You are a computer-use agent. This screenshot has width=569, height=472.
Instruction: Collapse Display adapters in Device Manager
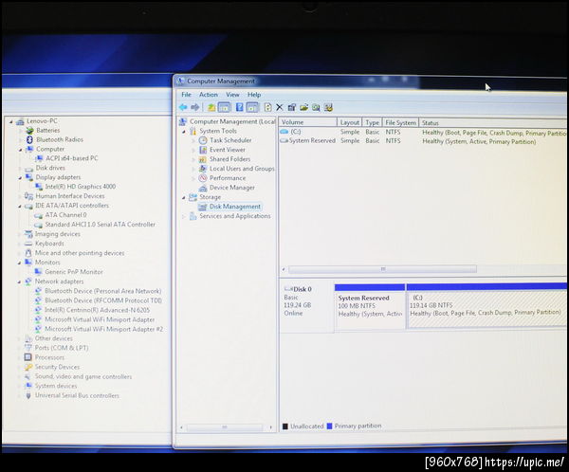[x=20, y=178]
